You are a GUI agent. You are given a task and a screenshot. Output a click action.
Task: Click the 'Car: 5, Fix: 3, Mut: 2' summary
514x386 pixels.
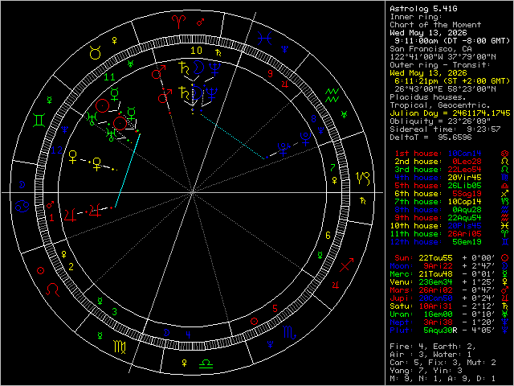tap(443, 363)
